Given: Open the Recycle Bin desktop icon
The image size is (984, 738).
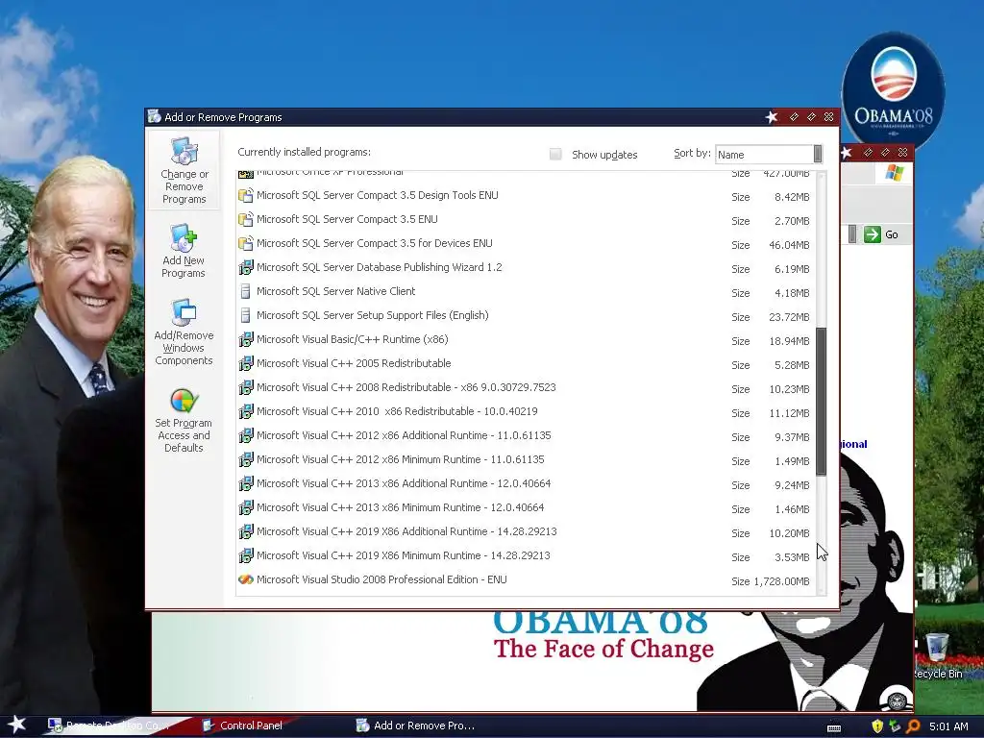Looking at the screenshot, I should pyautogui.click(x=938, y=656).
